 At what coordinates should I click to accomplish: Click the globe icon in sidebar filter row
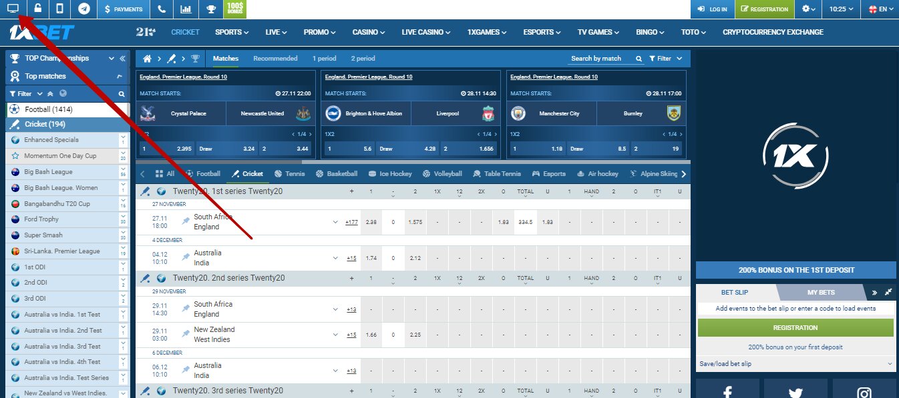[x=63, y=94]
